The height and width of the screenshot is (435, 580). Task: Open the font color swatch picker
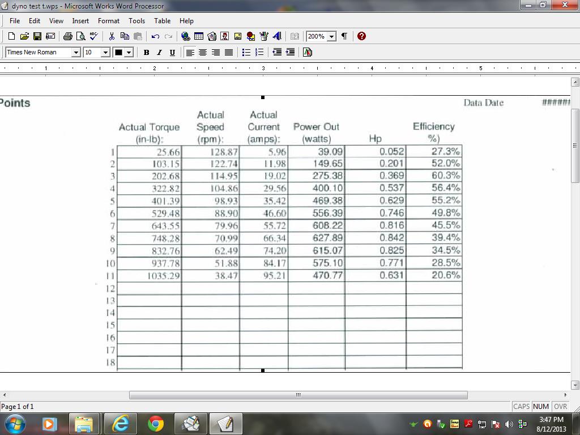pos(129,52)
